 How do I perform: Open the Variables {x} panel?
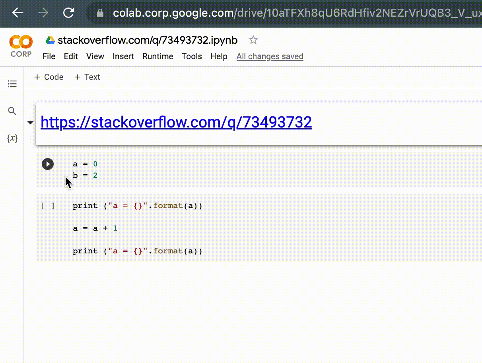[12, 138]
